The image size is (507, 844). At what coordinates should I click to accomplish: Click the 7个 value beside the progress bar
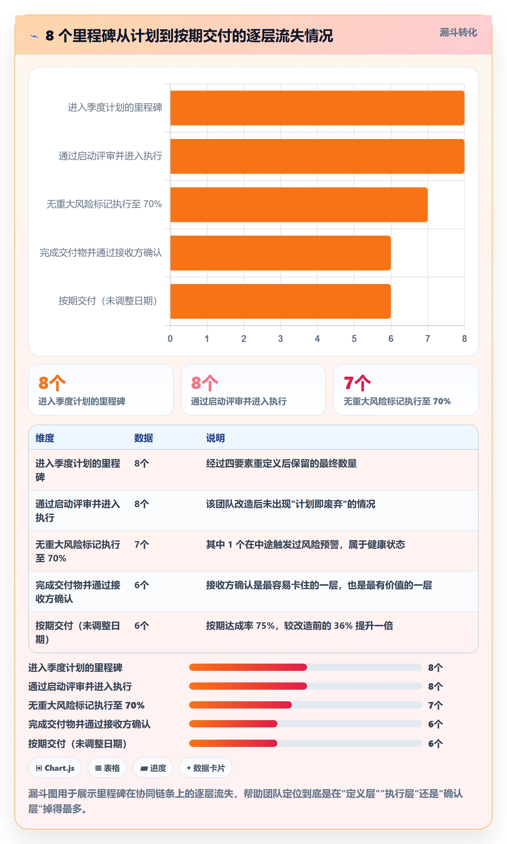click(435, 705)
